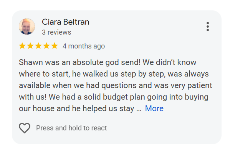The image size is (235, 155).
Task: View the reviewer's 3 reviews
Action: click(x=56, y=32)
